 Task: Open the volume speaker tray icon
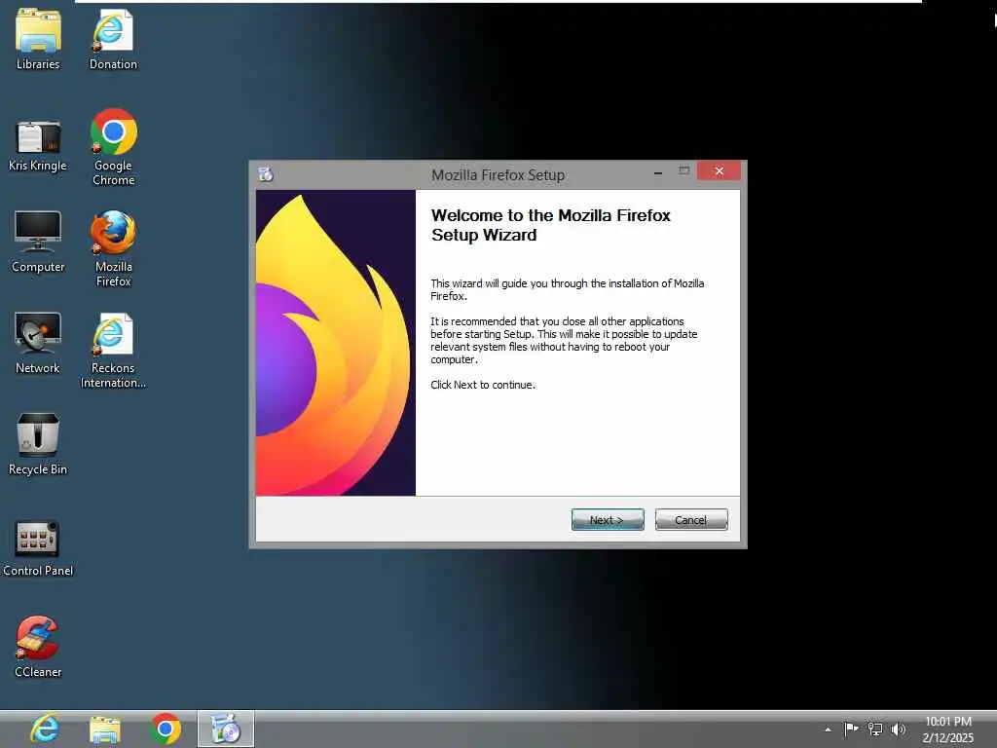point(898,729)
